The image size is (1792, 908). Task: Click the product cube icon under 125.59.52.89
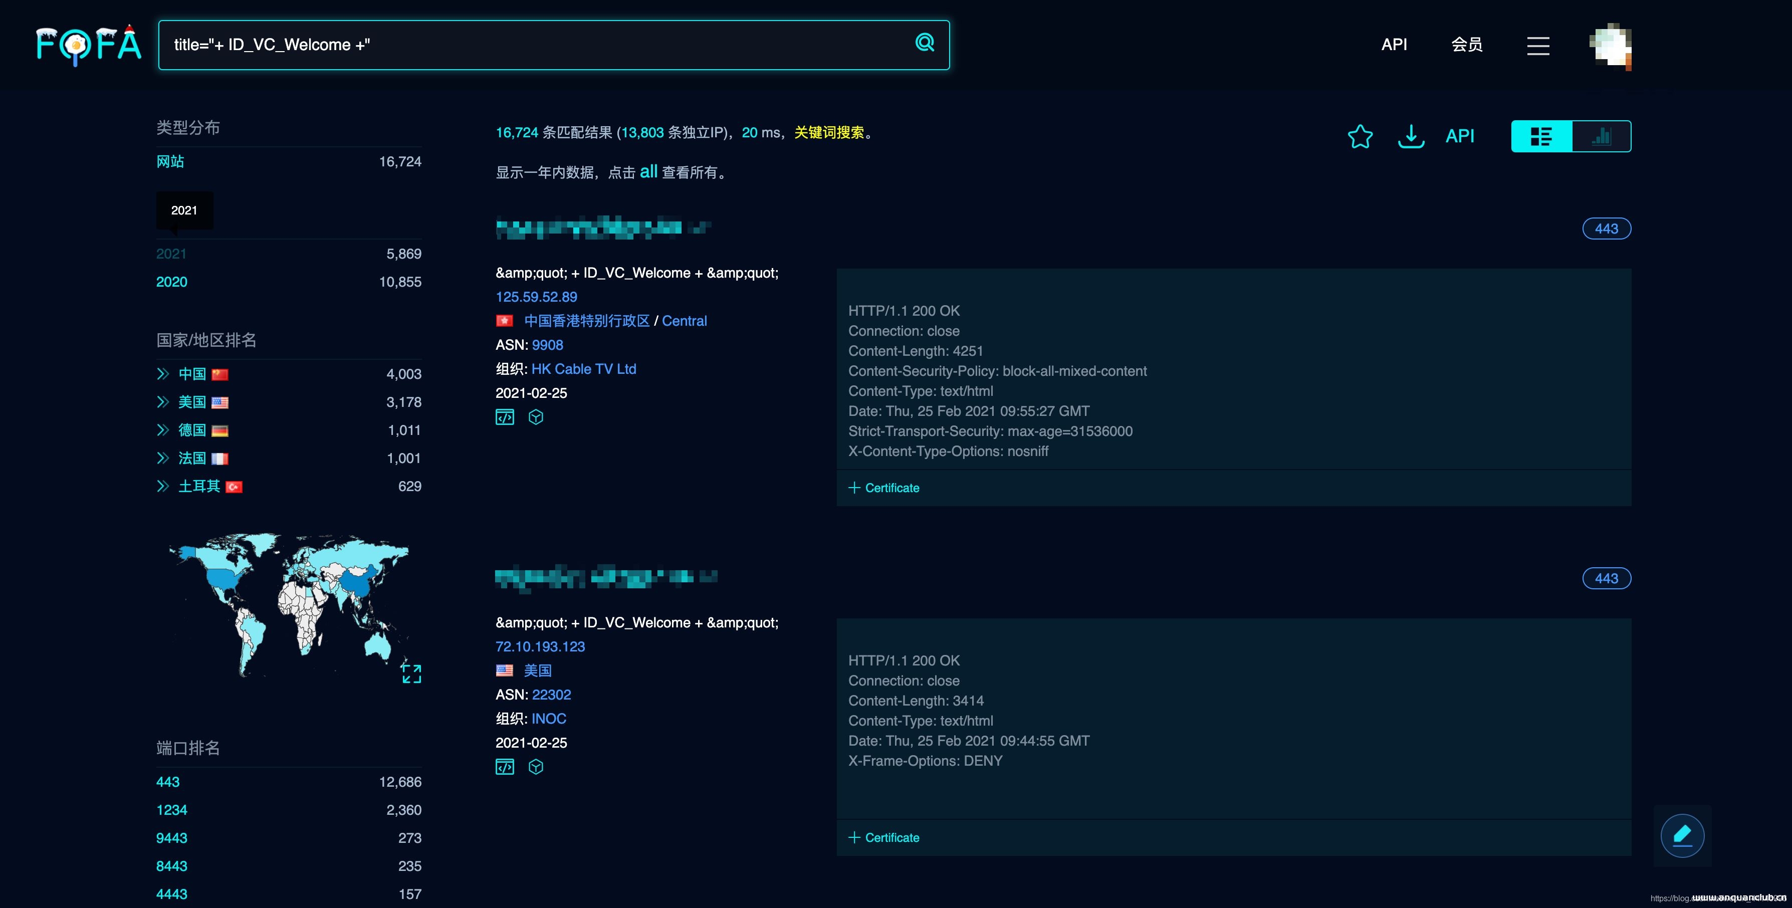point(536,417)
